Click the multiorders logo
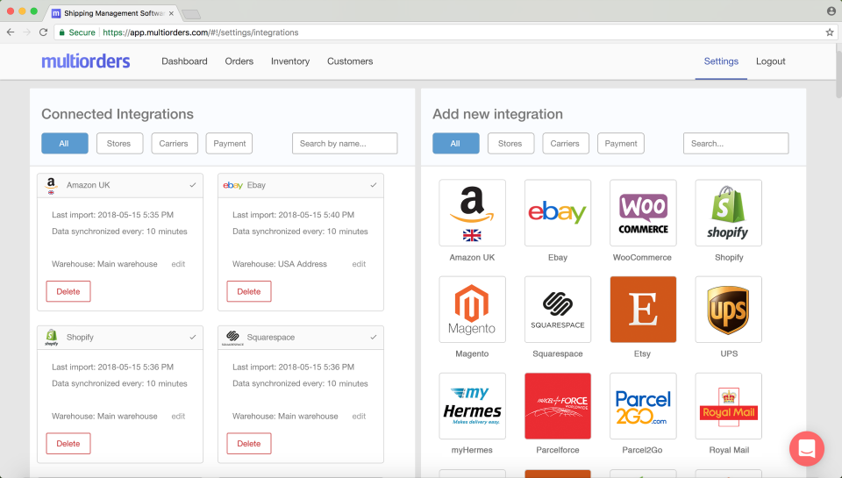This screenshot has width=842, height=478. [x=86, y=61]
